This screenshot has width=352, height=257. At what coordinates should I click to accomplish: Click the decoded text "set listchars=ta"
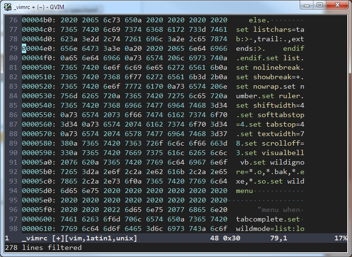(270, 29)
